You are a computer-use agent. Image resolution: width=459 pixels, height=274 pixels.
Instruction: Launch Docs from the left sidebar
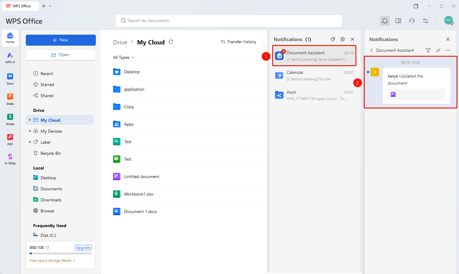pos(10,79)
